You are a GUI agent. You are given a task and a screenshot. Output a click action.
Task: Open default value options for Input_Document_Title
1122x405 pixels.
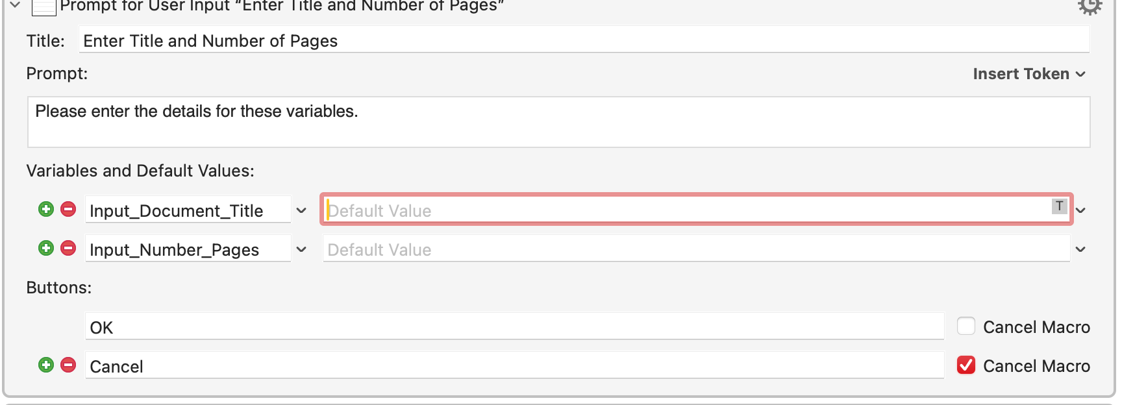pyautogui.click(x=1080, y=210)
